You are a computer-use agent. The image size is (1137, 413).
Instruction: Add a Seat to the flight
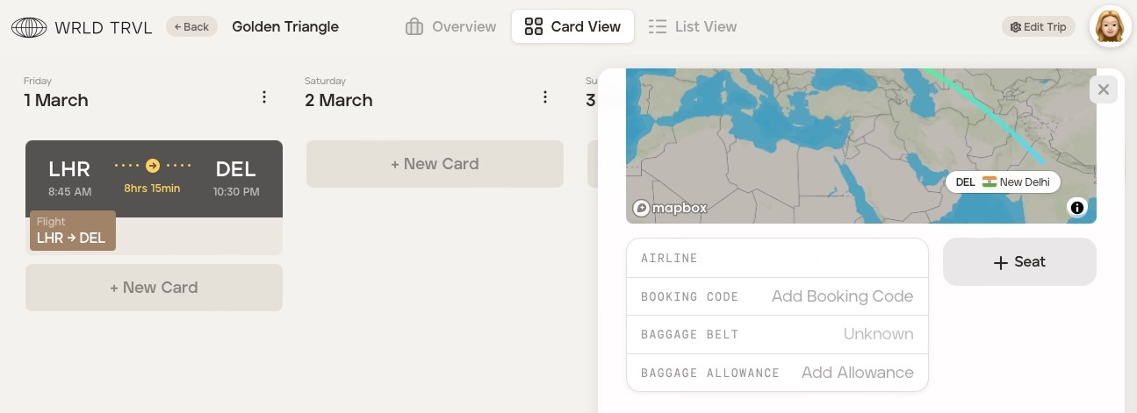click(x=1019, y=261)
